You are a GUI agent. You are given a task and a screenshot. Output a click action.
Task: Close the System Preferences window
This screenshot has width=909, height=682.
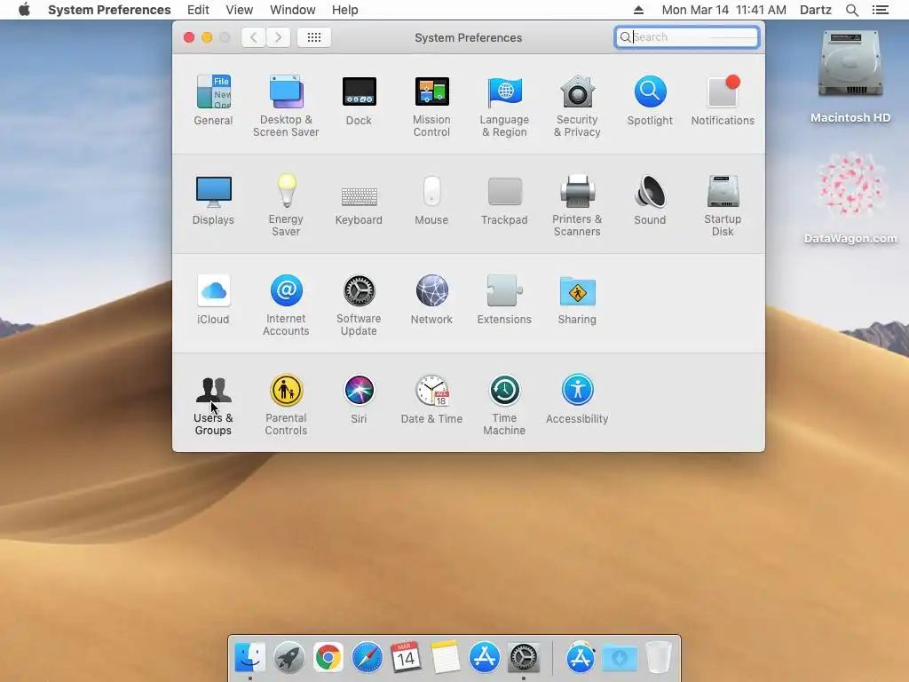pos(189,37)
